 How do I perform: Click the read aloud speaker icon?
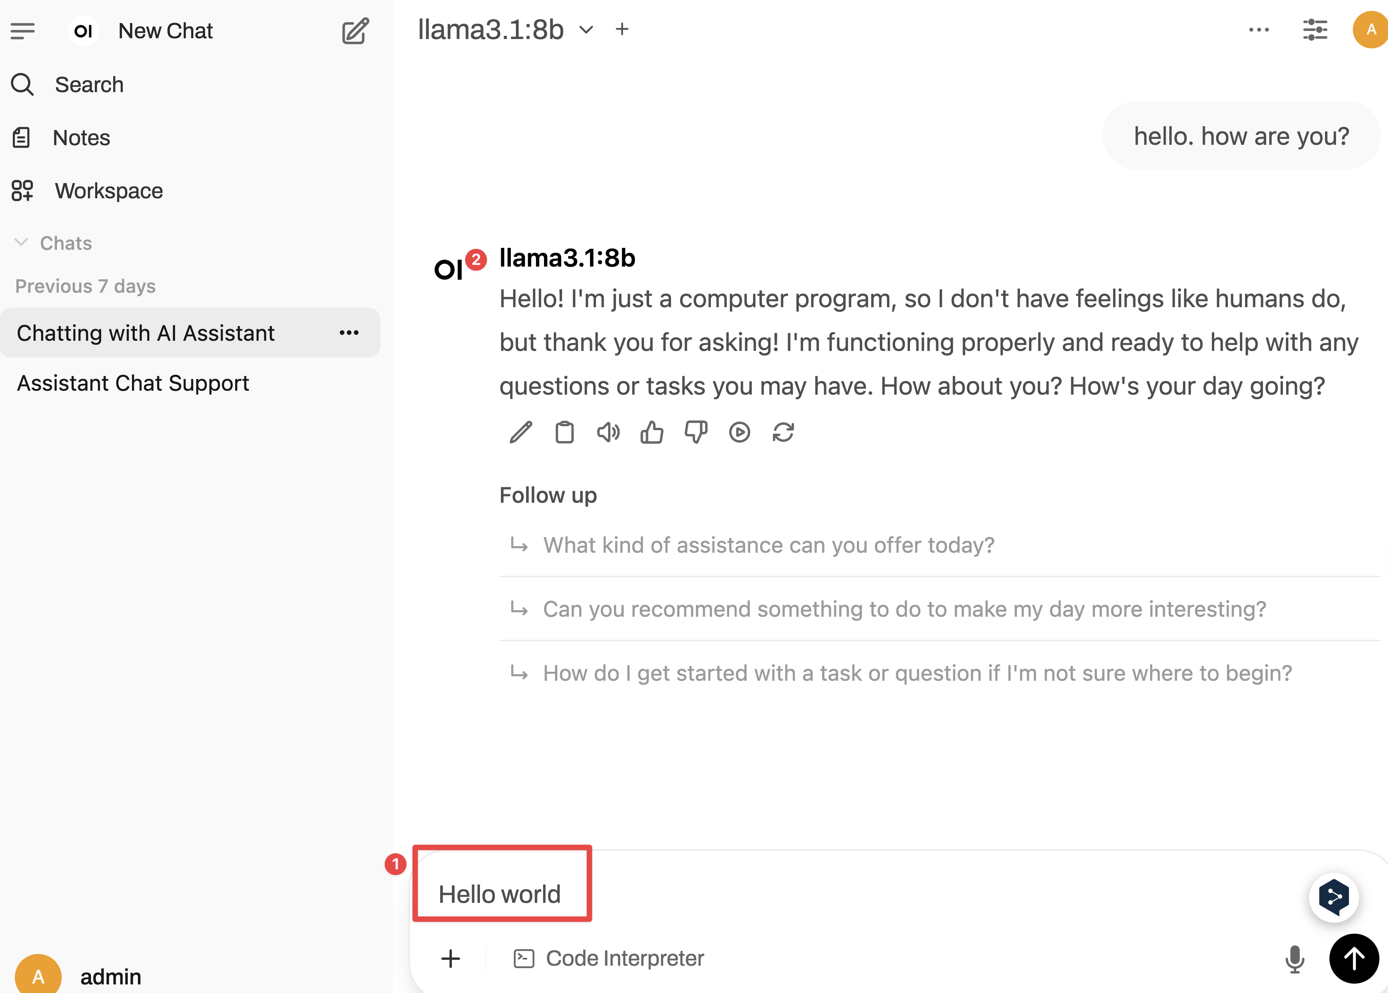point(608,432)
